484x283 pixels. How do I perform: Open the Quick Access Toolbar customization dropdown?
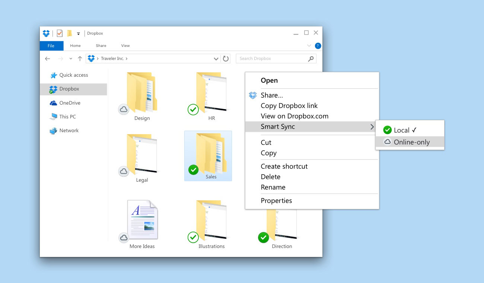tap(79, 33)
